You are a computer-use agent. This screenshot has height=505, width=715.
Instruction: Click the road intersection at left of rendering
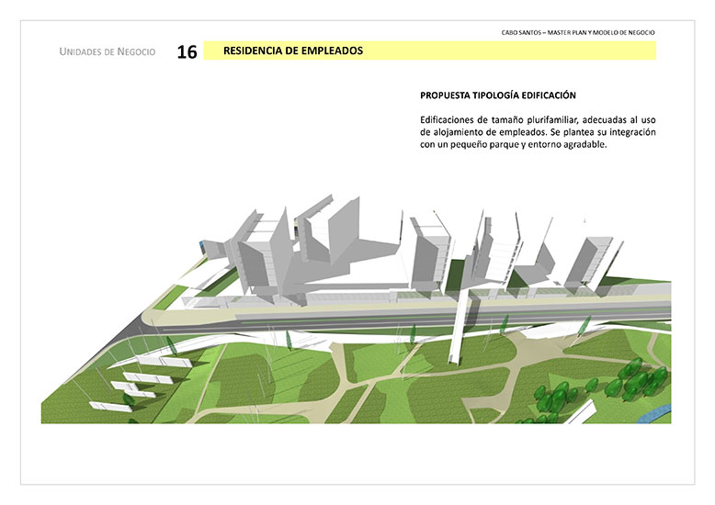point(147,323)
